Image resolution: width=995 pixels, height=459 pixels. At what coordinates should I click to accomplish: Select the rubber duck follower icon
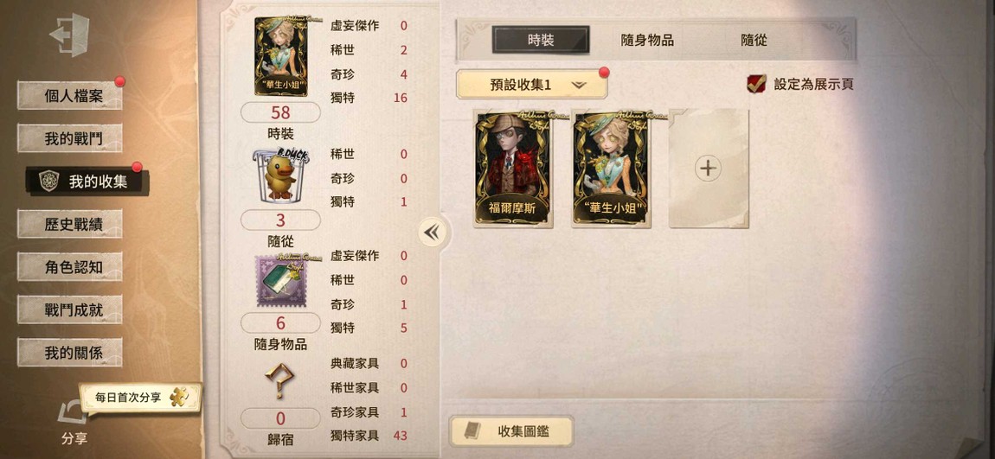[280, 175]
